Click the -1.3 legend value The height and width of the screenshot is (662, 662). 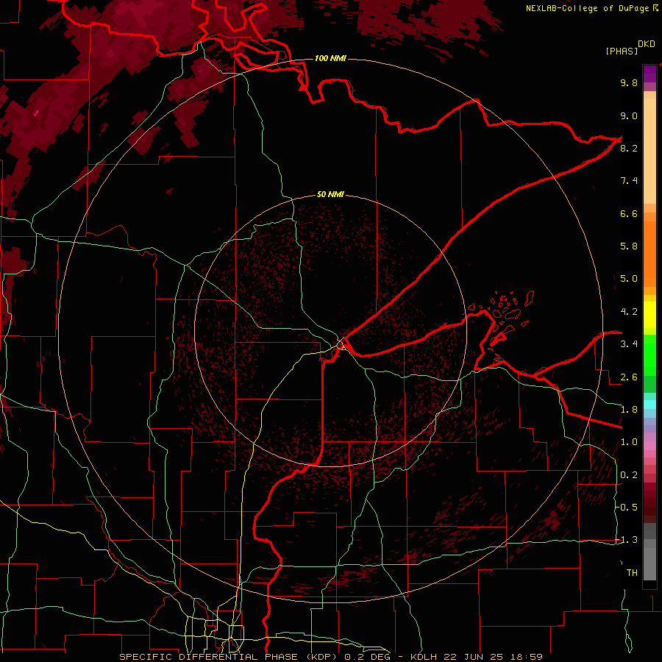627,540
